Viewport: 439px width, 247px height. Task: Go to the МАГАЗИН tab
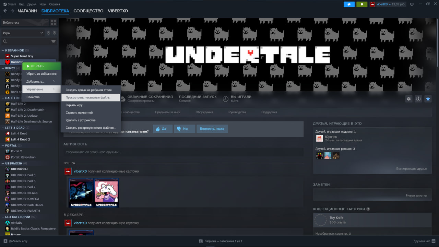point(27,11)
